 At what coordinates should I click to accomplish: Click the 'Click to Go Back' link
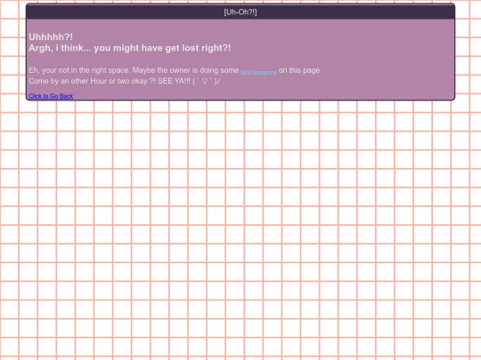pyautogui.click(x=51, y=96)
